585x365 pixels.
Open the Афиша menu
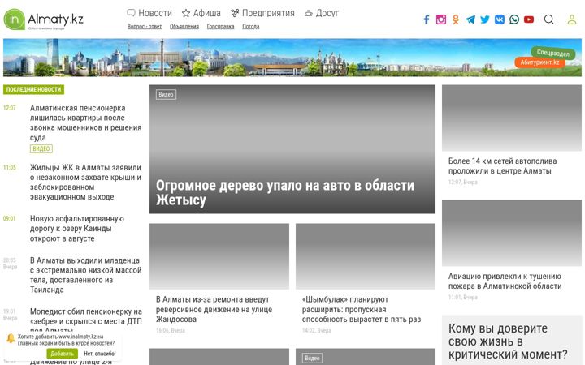coord(206,13)
